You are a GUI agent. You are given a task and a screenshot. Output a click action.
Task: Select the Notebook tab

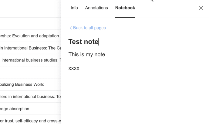click(x=125, y=8)
